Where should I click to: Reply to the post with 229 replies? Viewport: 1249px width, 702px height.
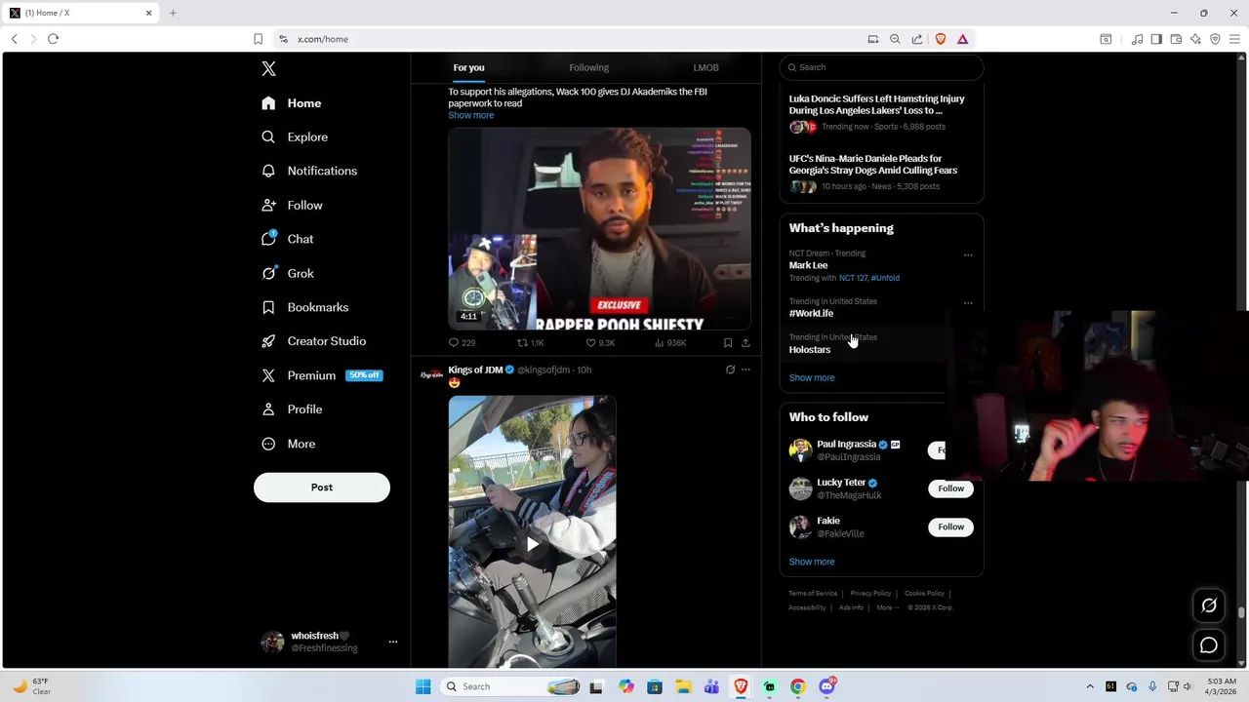461,343
